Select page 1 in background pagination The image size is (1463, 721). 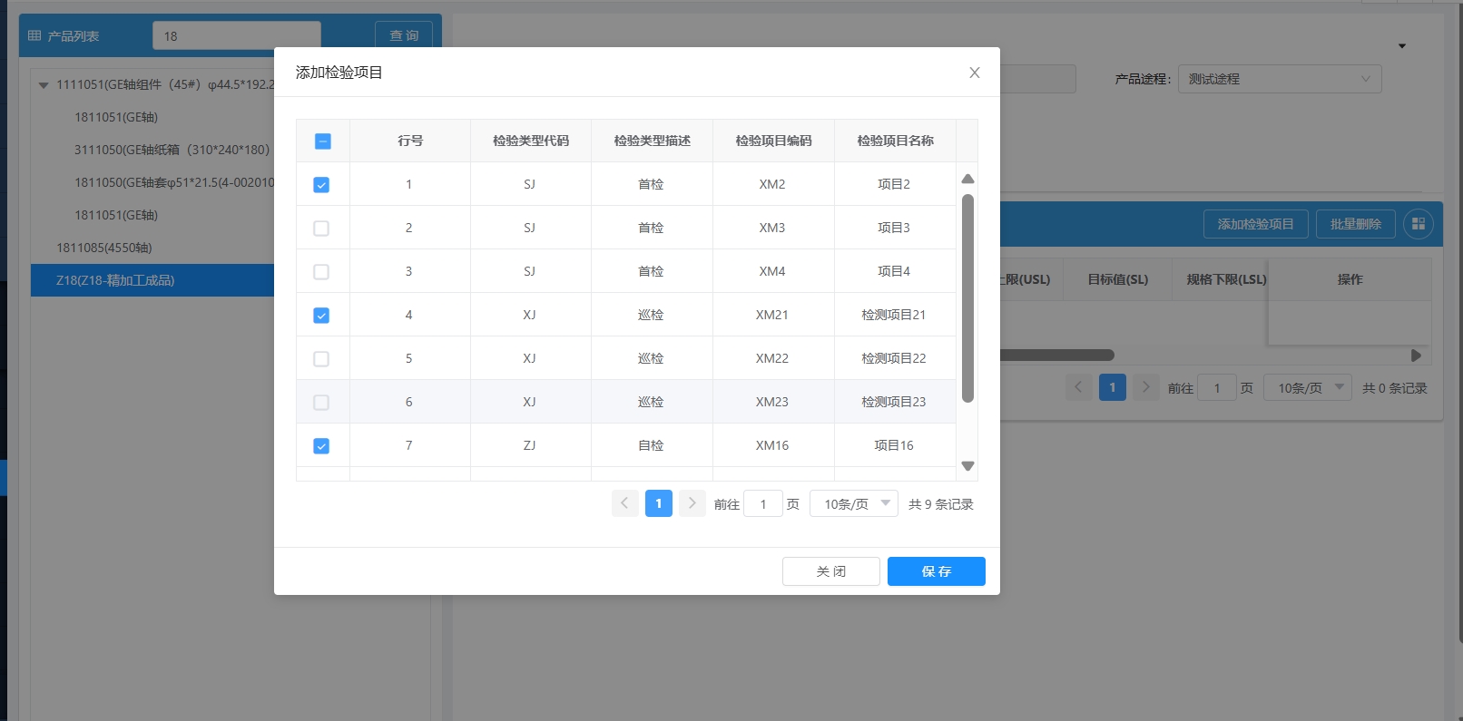tap(1113, 387)
